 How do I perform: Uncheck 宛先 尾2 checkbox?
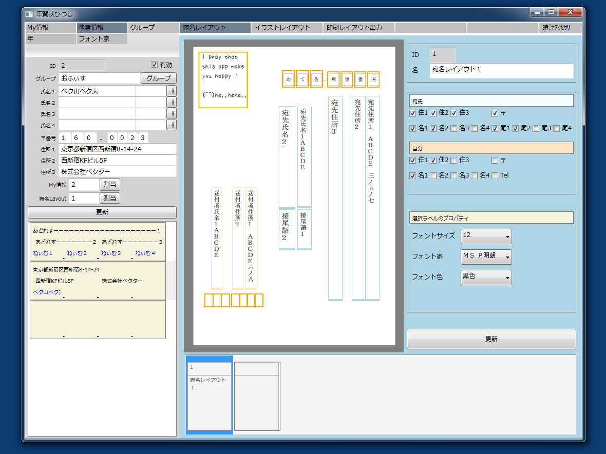click(515, 129)
